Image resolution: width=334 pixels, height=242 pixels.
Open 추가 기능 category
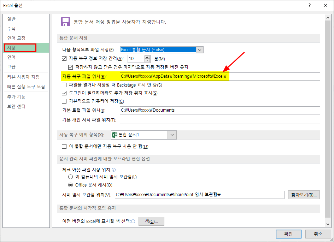click(x=26, y=97)
